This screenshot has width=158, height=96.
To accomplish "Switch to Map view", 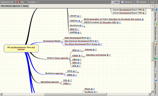I will 115,2.
